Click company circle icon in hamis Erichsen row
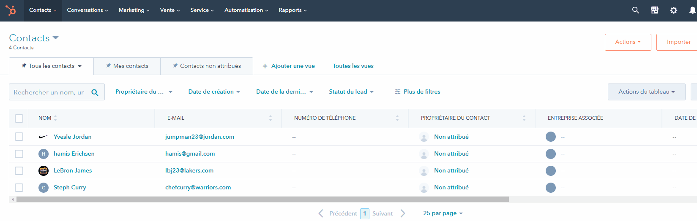The image size is (697, 221). coord(551,154)
